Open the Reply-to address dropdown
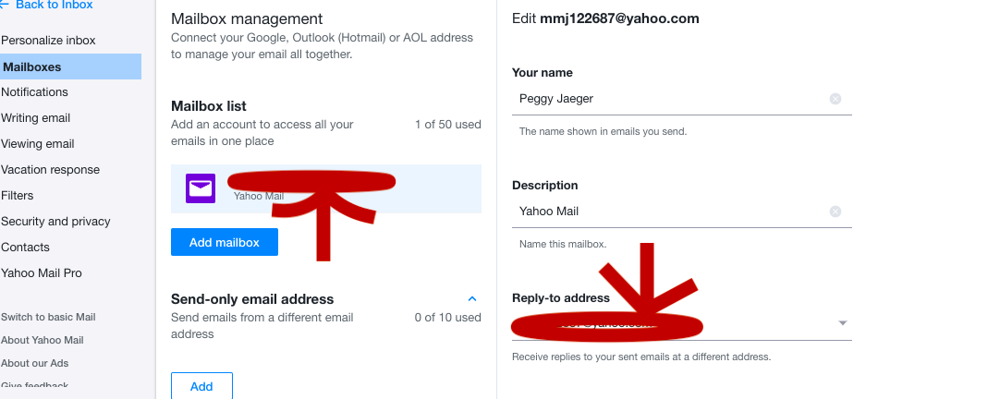This screenshot has width=1000, height=399. point(842,323)
